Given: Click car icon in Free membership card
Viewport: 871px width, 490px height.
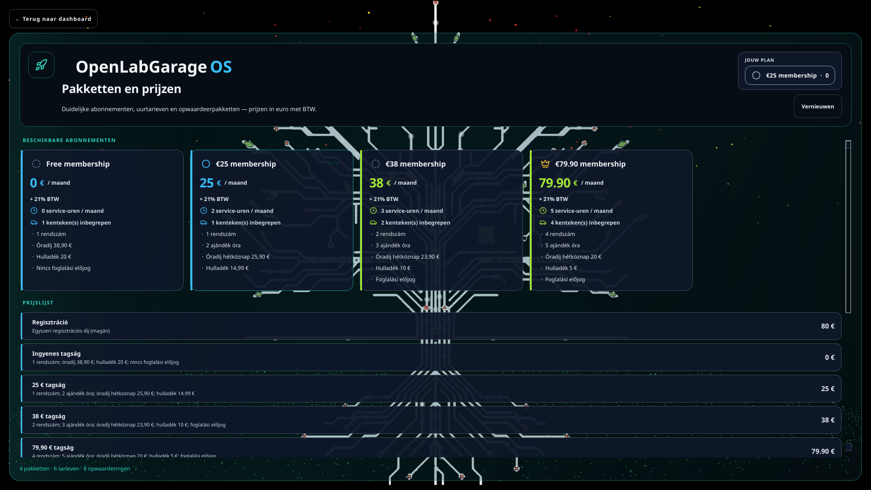Looking at the screenshot, I should point(34,222).
